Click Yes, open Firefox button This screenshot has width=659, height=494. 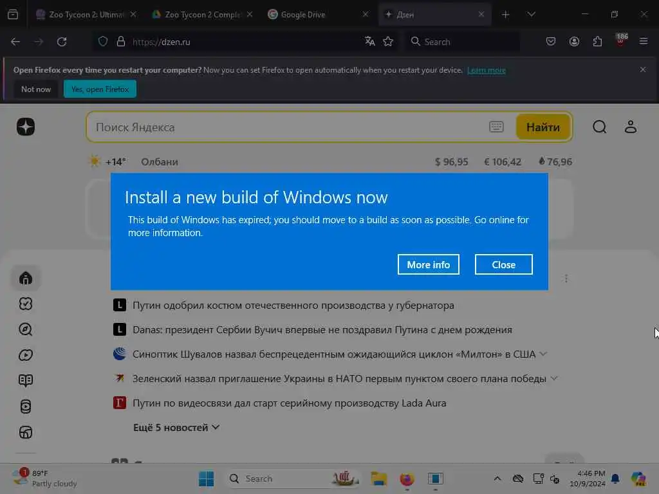tap(100, 89)
